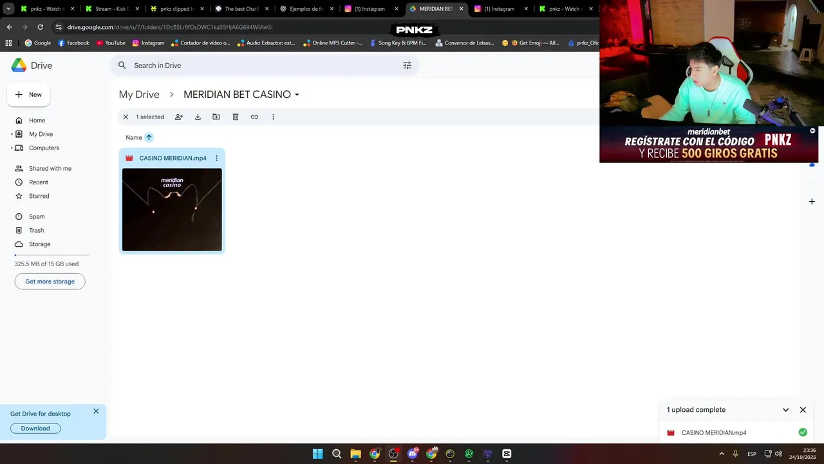Open Windows taskbar search

click(x=337, y=454)
